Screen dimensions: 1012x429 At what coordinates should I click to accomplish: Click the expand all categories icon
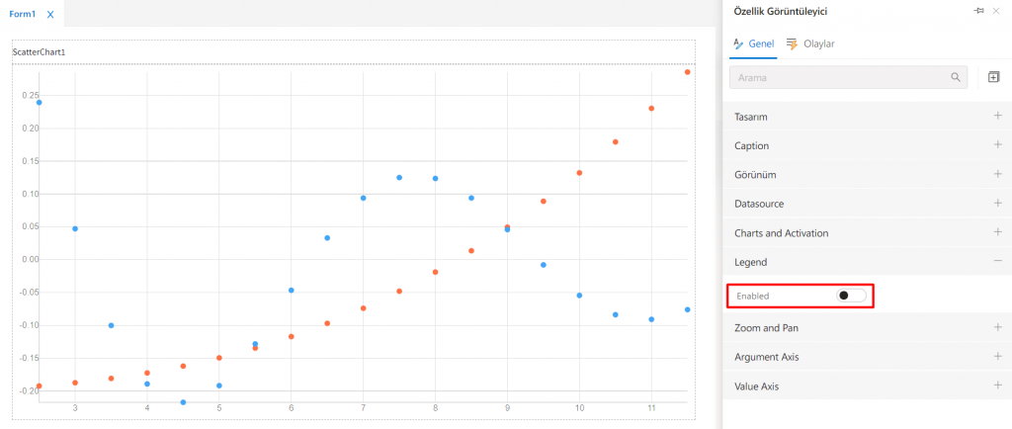[x=993, y=77]
